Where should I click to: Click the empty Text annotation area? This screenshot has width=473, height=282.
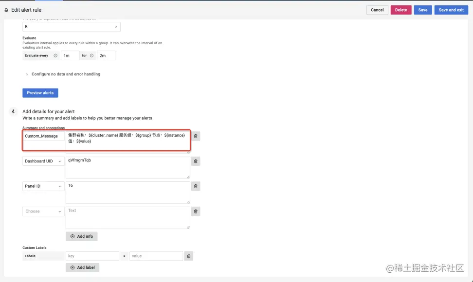tap(128, 217)
